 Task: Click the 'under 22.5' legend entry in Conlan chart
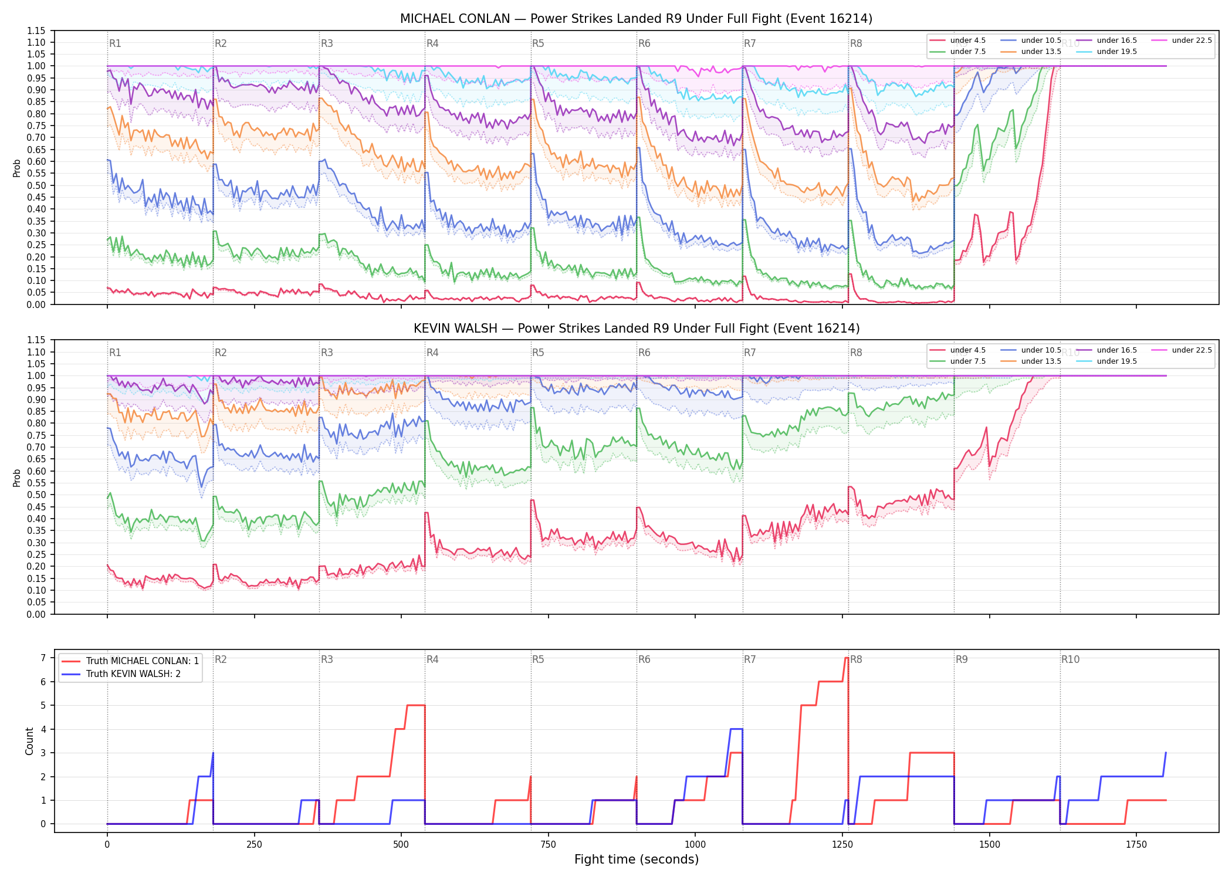coord(1182,40)
